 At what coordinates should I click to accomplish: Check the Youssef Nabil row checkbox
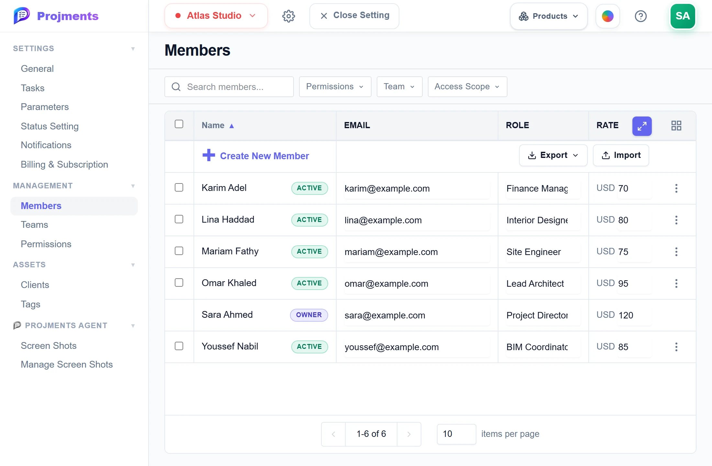(x=179, y=346)
